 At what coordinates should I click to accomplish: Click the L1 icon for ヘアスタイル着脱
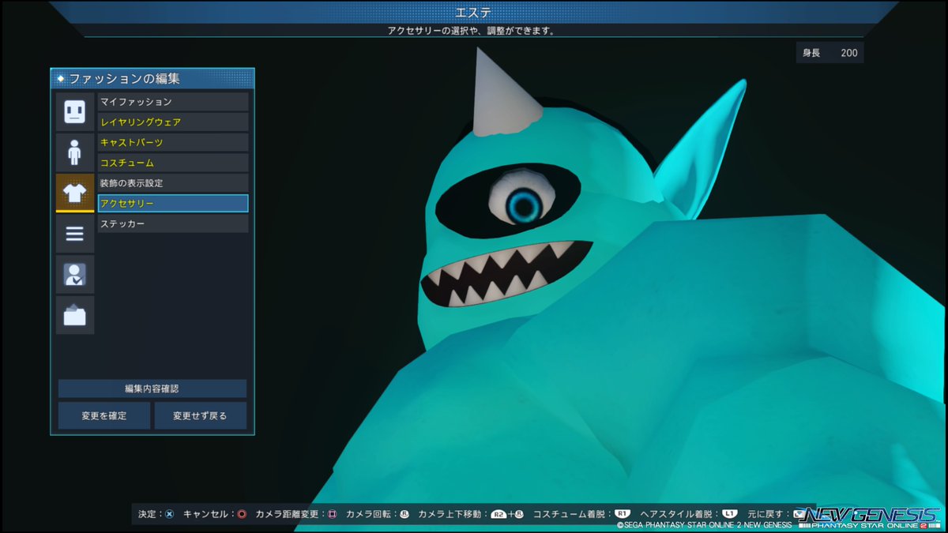point(730,513)
